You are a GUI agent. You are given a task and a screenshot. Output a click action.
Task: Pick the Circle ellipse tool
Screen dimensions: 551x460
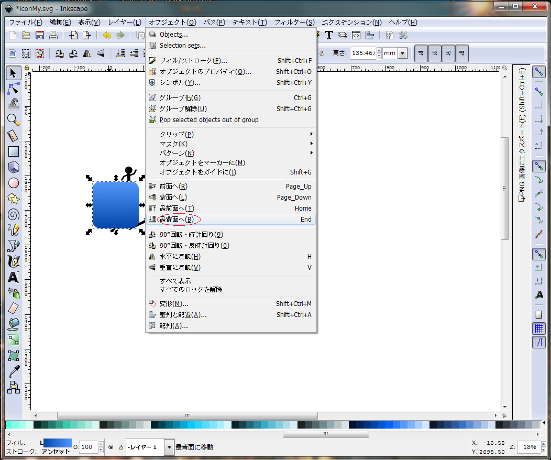14,183
